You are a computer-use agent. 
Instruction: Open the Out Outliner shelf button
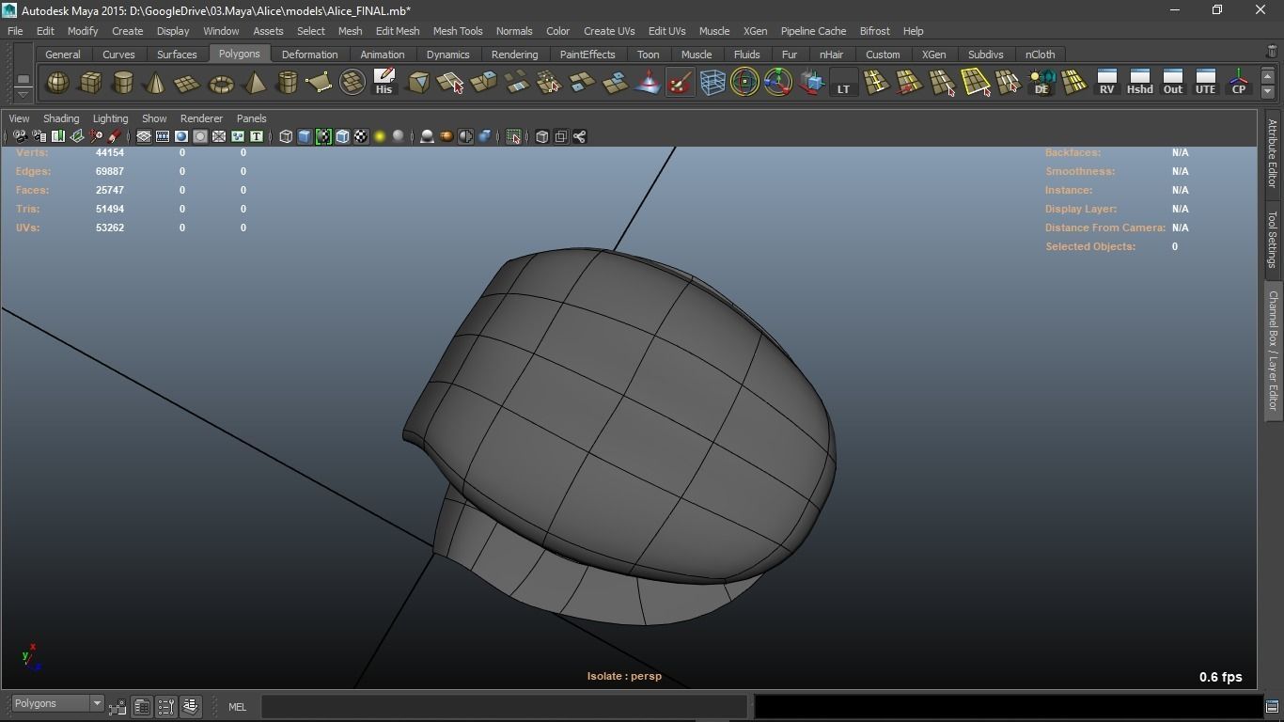click(x=1173, y=83)
